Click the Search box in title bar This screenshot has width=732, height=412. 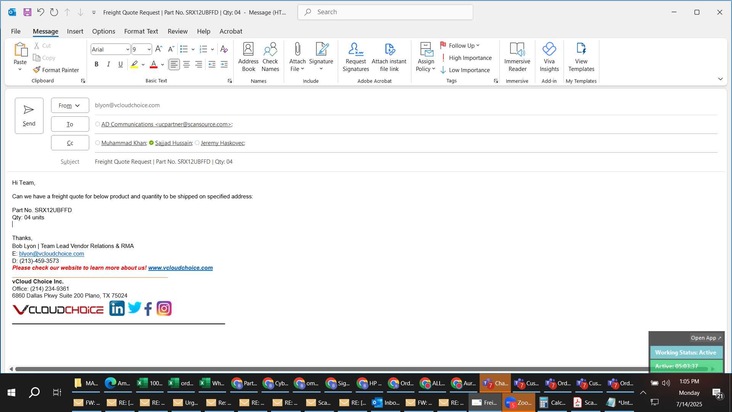click(x=385, y=12)
